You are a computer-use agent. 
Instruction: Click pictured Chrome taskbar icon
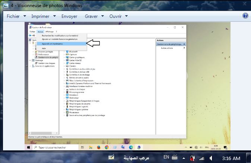pyautogui.click(x=107, y=147)
